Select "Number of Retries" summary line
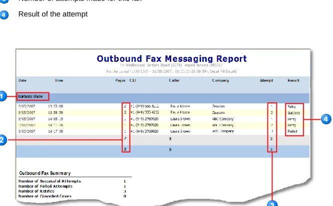Viewport: 333px width, 206px height. pyautogui.click(x=37, y=191)
